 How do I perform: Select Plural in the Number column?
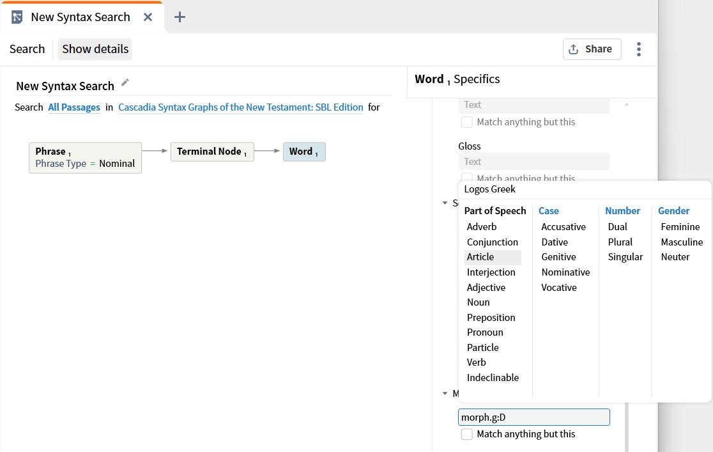(620, 242)
